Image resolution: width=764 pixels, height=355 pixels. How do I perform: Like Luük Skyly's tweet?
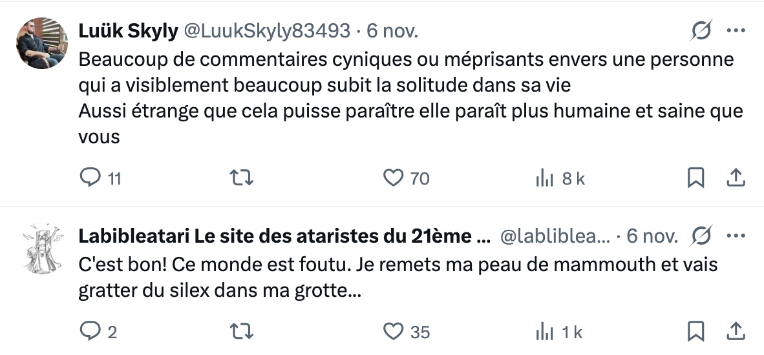coord(393,178)
